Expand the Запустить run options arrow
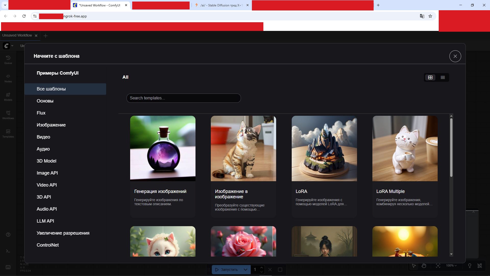This screenshot has height=276, width=490. click(x=245, y=270)
